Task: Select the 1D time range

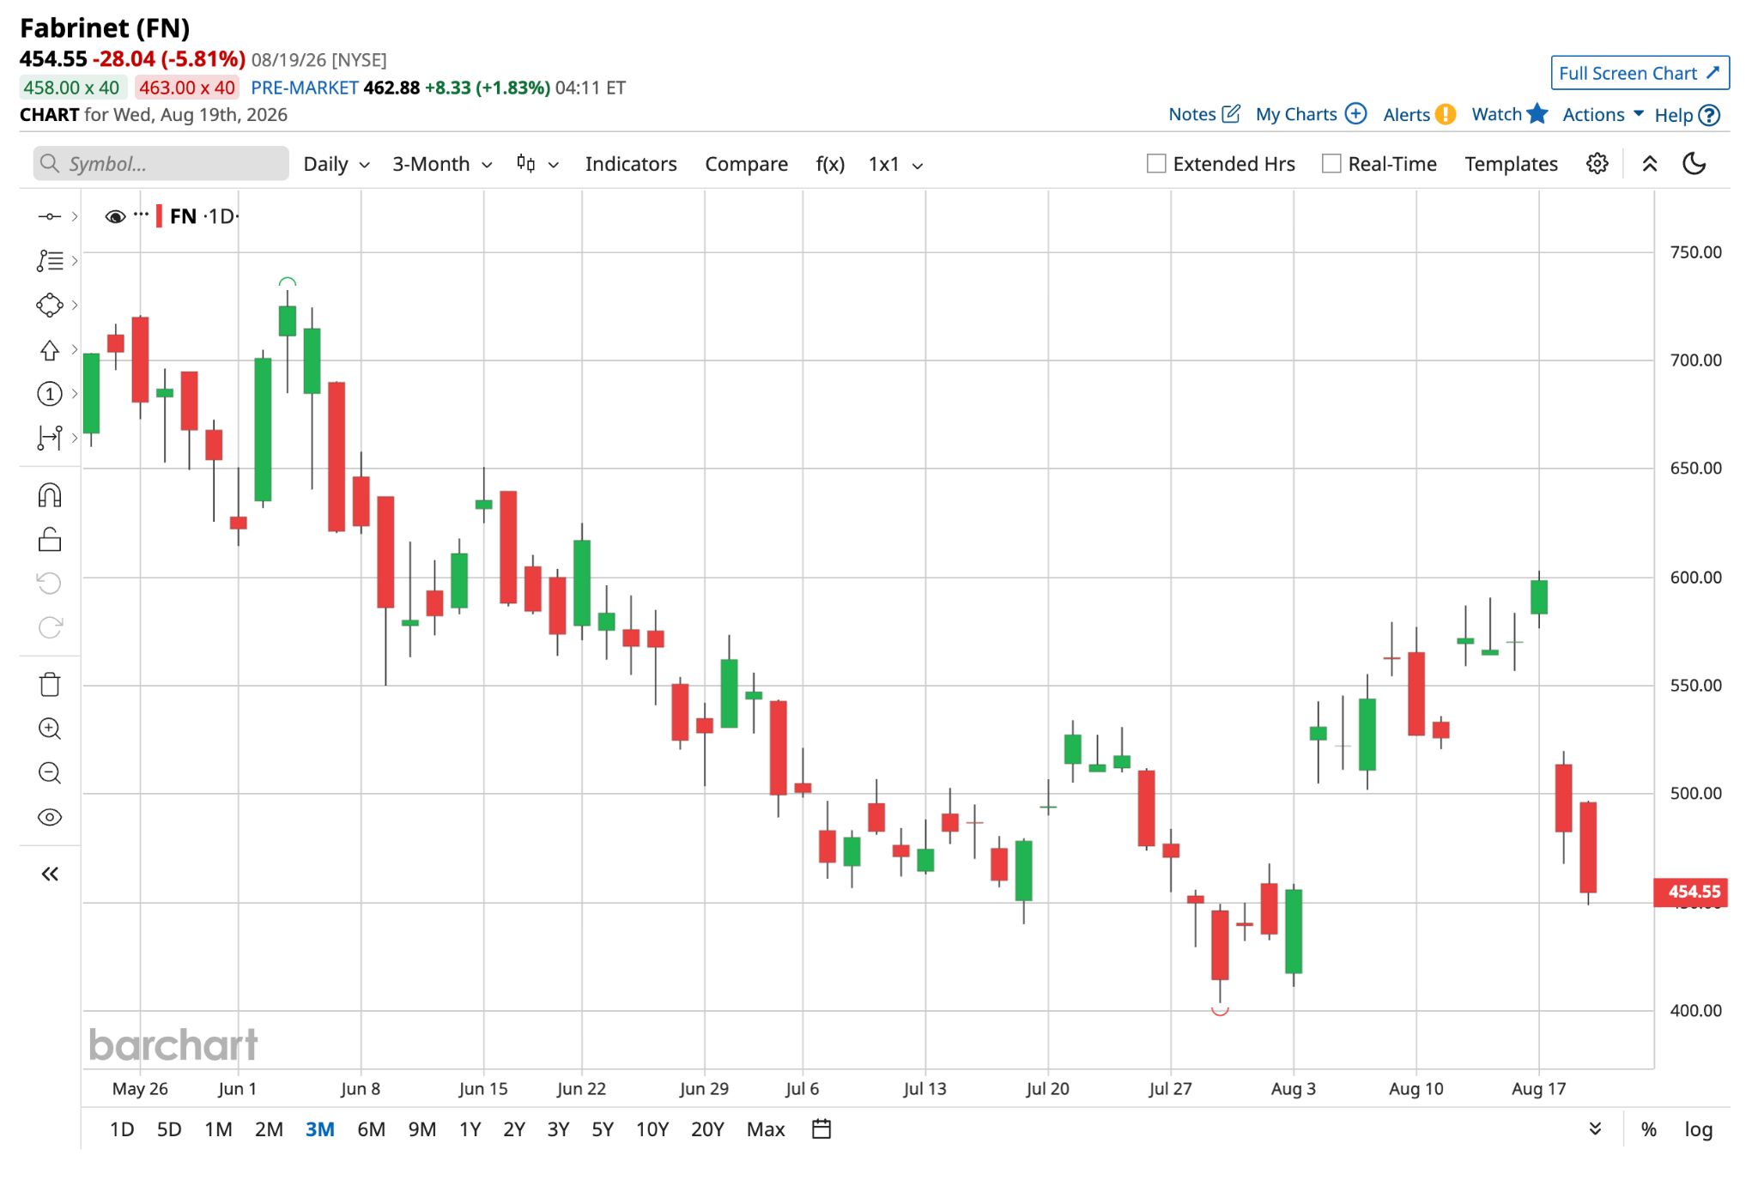Action: tap(122, 1129)
